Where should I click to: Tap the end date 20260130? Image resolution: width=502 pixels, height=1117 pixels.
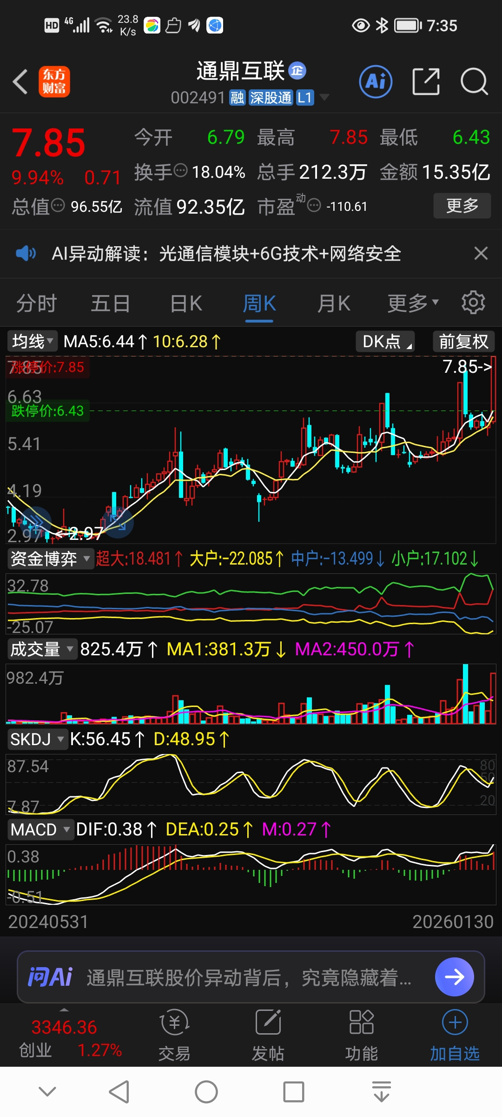(x=453, y=922)
